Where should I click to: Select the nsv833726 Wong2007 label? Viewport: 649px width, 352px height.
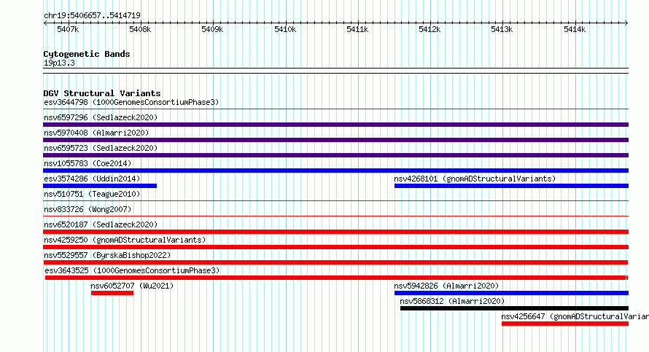pyautogui.click(x=88, y=209)
